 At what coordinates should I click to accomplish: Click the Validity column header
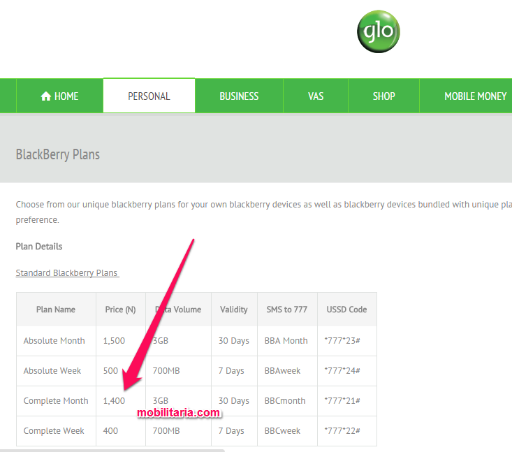pos(234,309)
